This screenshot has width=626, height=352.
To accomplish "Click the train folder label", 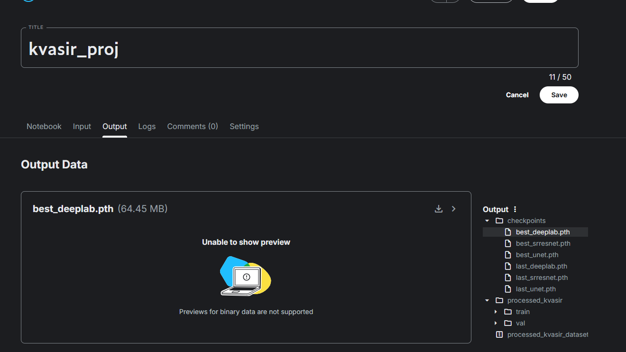I will click(x=523, y=312).
